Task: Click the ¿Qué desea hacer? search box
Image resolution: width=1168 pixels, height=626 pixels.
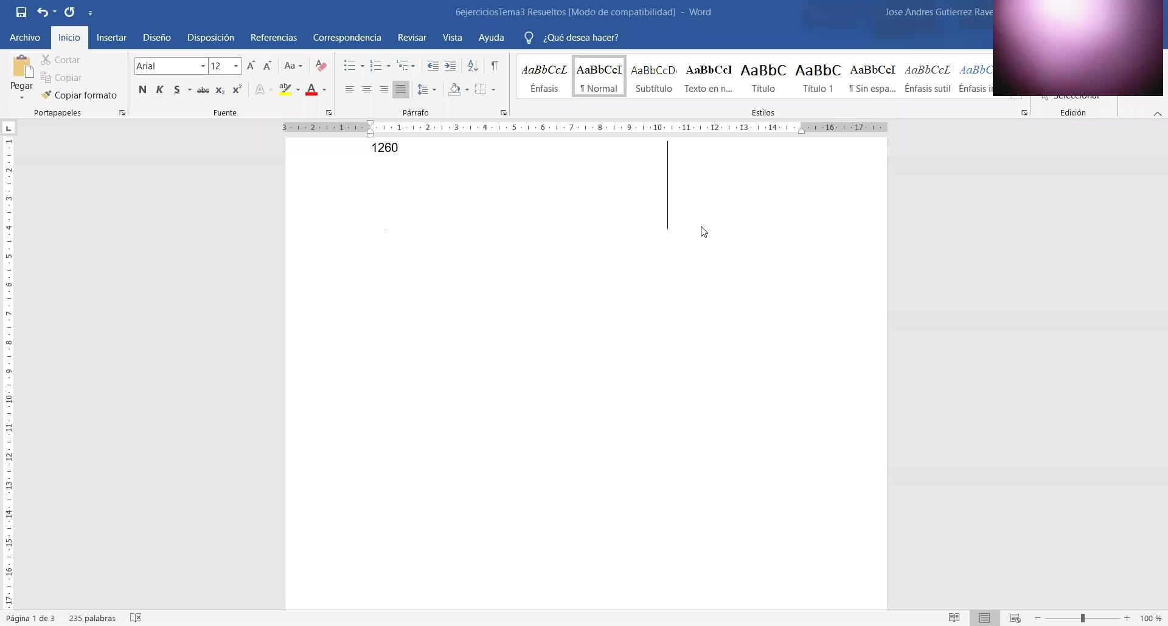Action: click(580, 38)
